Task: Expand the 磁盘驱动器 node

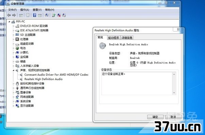Action: (x=13, y=44)
